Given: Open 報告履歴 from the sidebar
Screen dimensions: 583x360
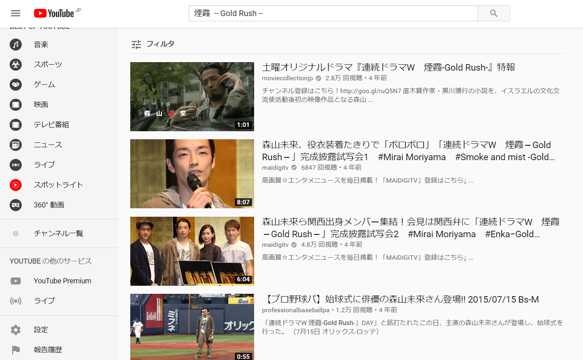Looking at the screenshot, I should (x=59, y=350).
